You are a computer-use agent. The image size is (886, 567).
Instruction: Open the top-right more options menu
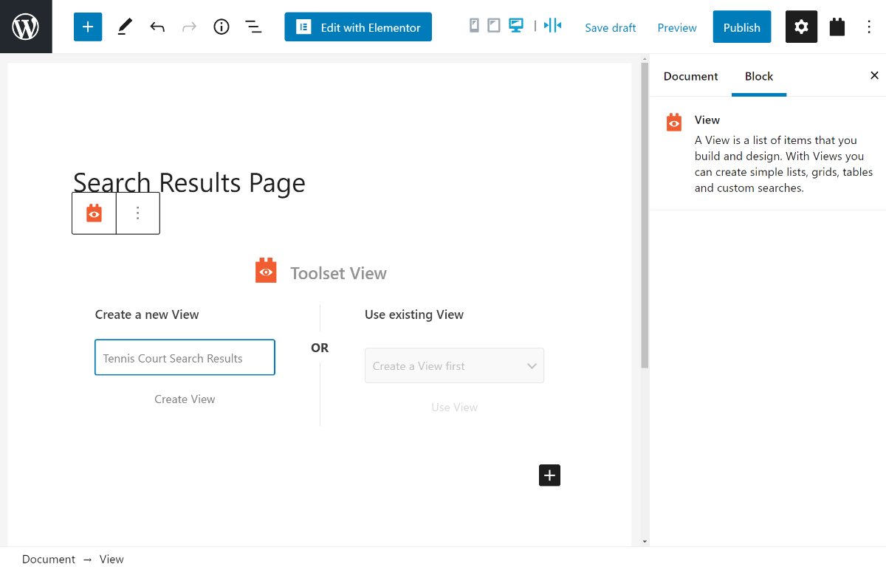click(869, 27)
